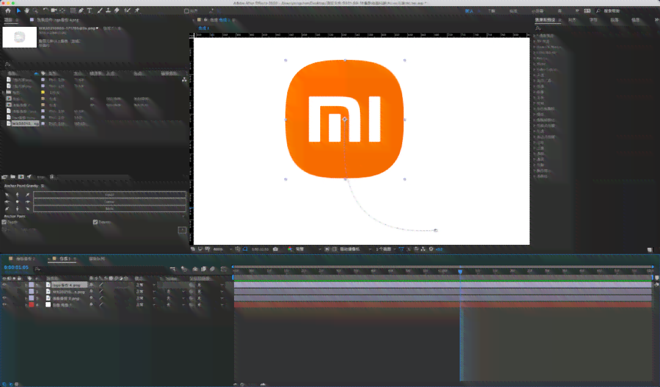
Task: Click the bottom wide Anchor Point Gravity button
Action: (x=109, y=208)
